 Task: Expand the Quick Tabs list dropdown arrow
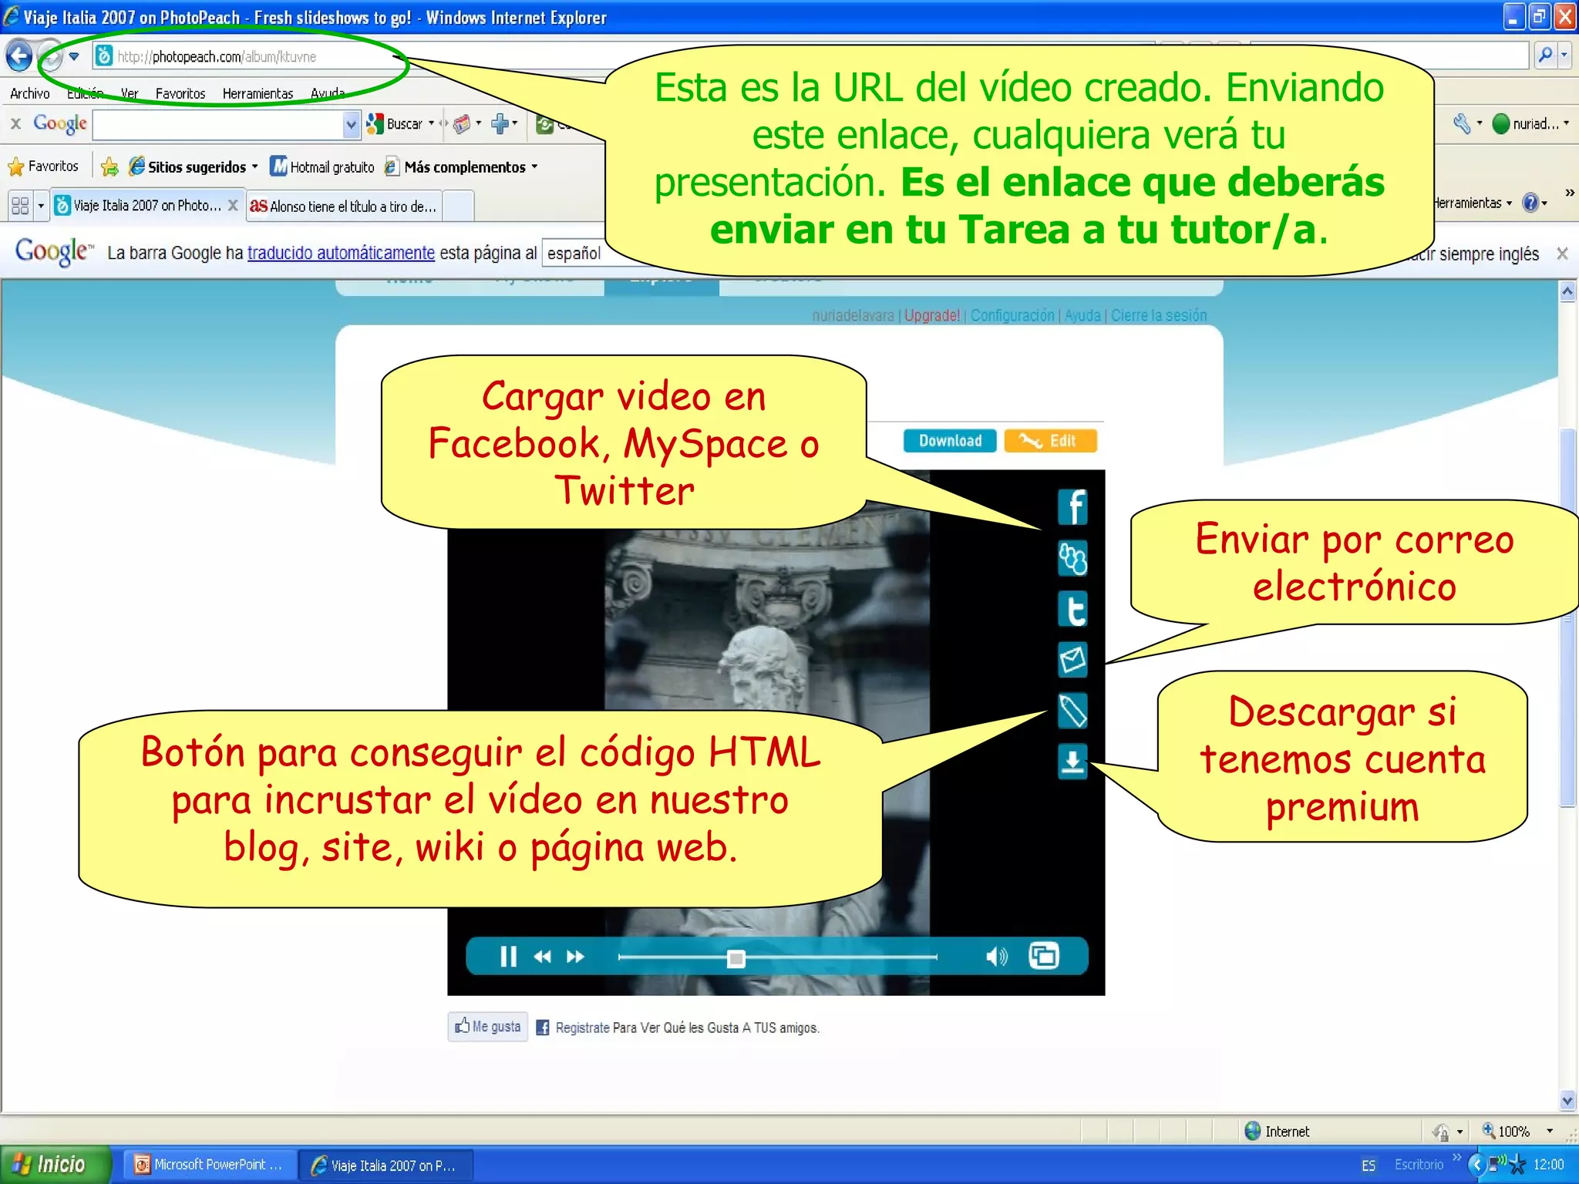coord(41,206)
